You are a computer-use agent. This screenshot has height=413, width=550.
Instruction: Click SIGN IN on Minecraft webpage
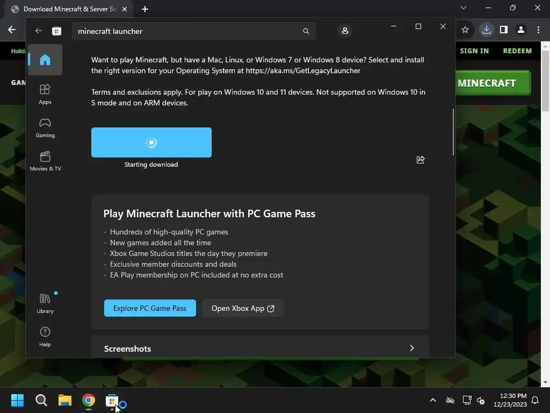coord(474,51)
